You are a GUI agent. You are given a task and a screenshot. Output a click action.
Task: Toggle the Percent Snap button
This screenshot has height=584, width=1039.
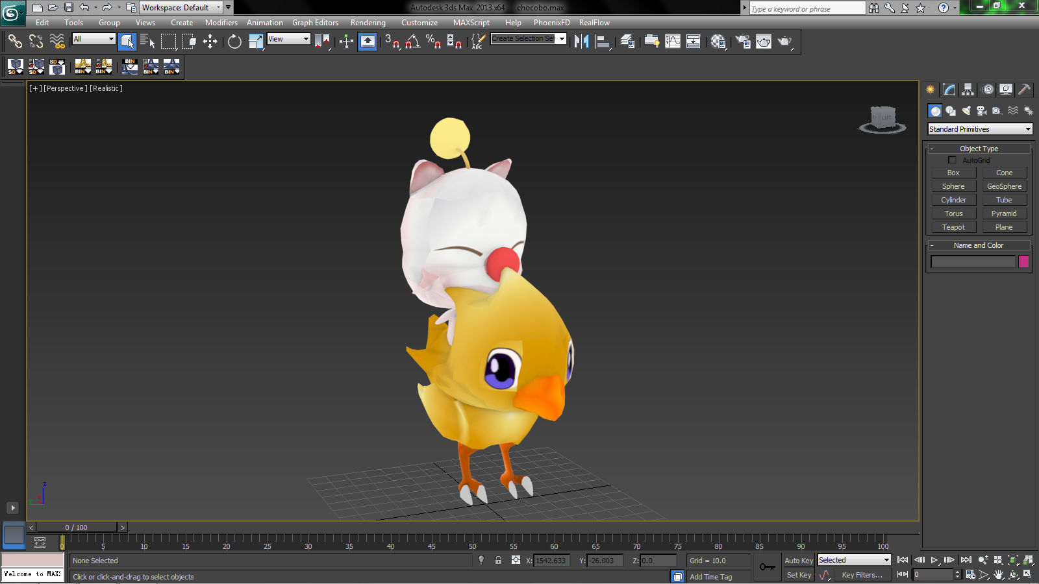(x=433, y=42)
